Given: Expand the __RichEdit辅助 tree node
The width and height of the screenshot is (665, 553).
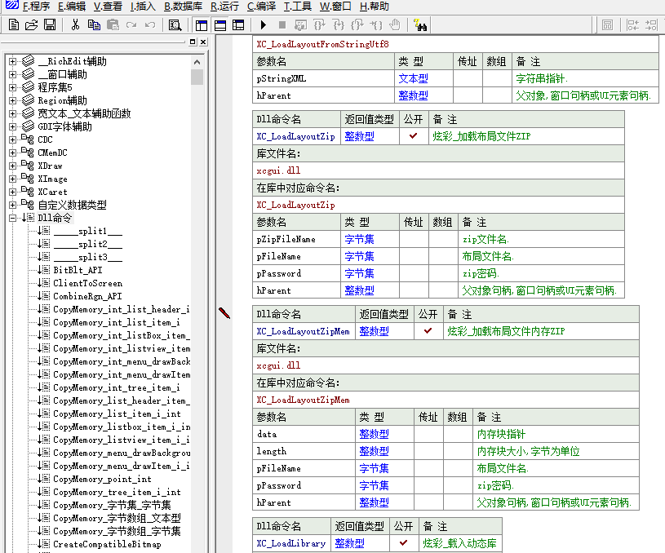Looking at the screenshot, I should click(x=13, y=61).
